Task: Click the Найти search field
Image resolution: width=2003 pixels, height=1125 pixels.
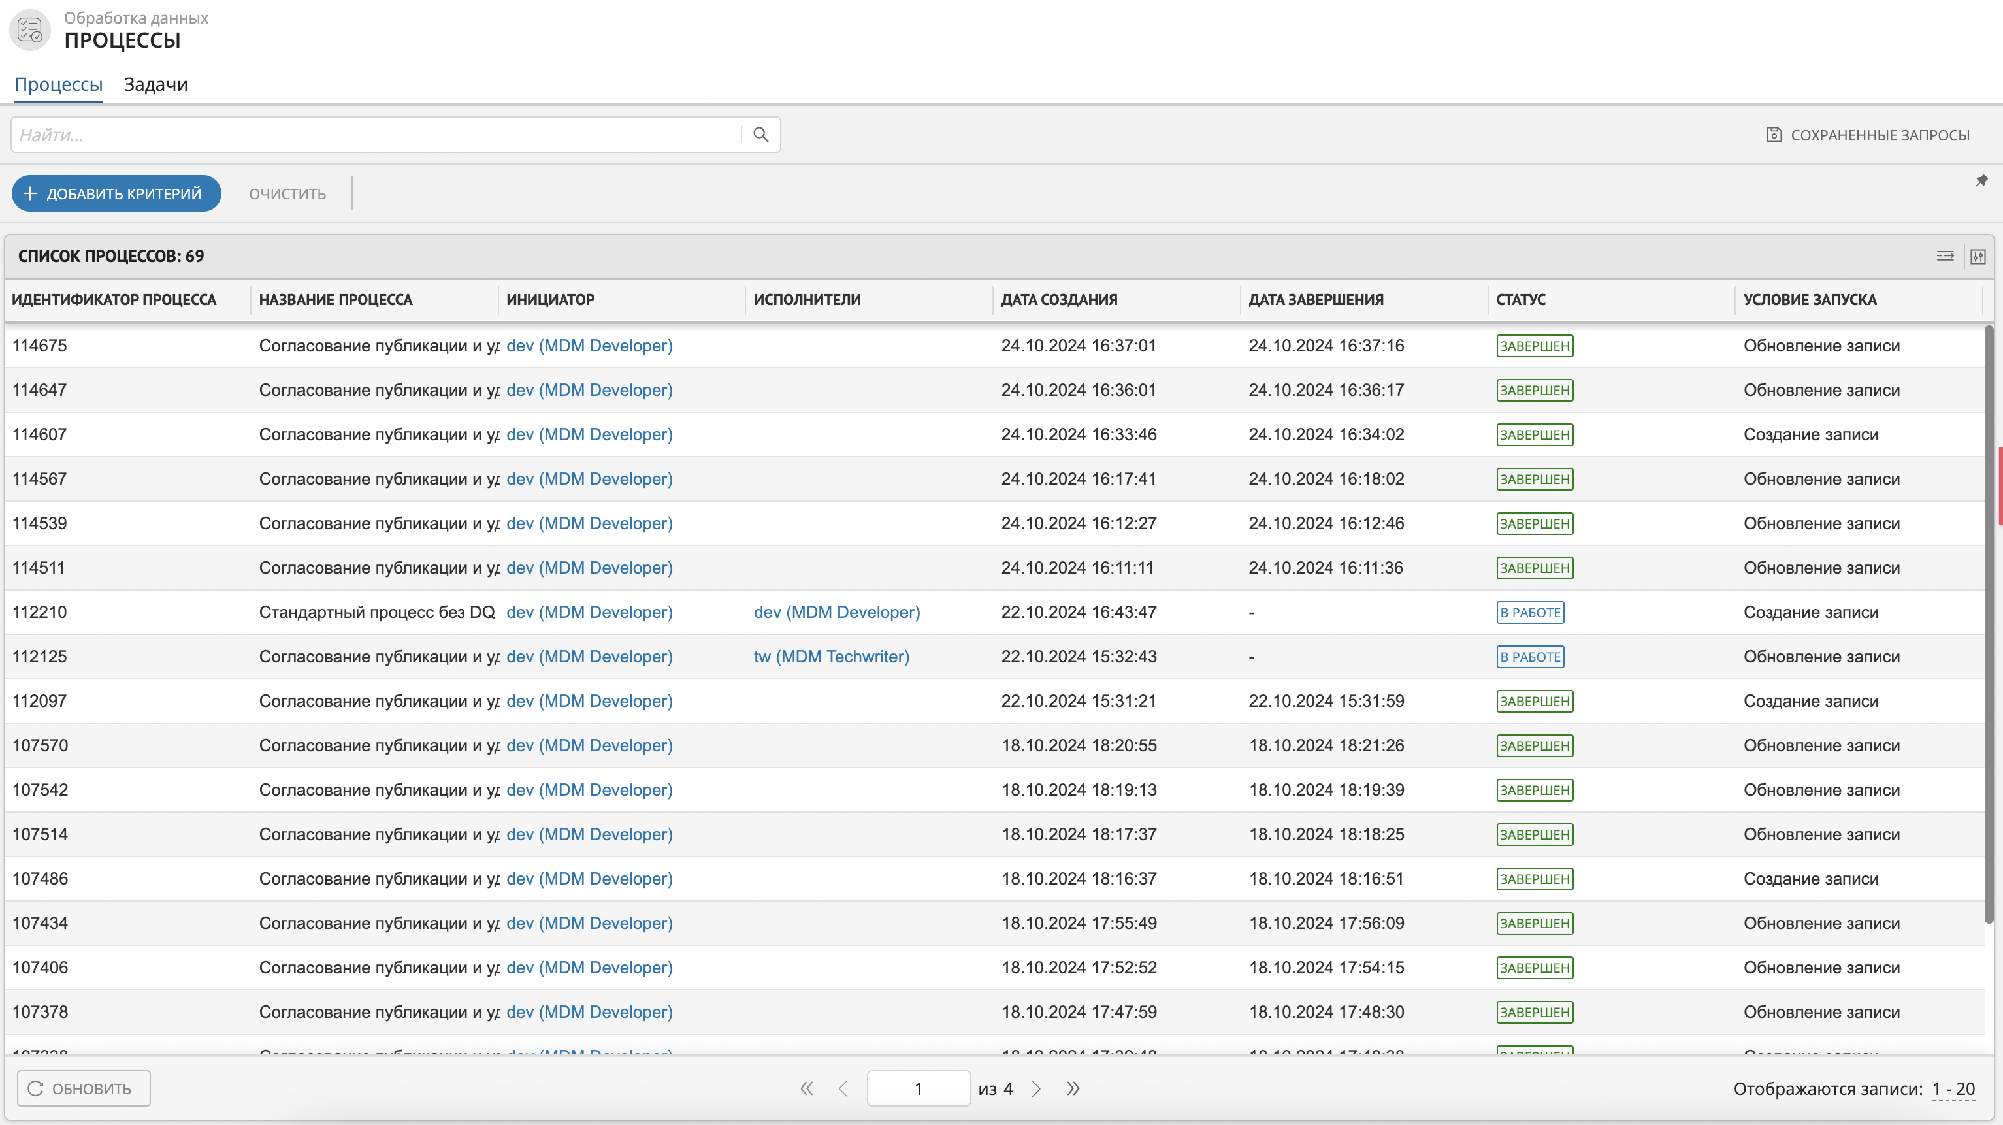Action: coord(376,135)
